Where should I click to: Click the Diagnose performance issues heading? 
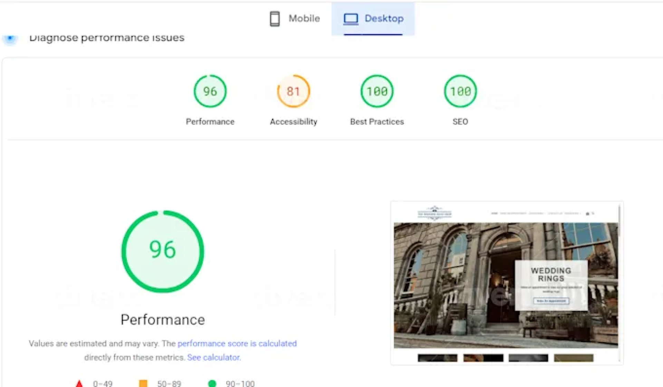tap(107, 38)
